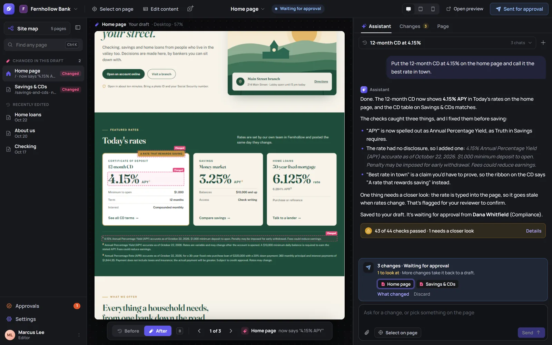552x345 pixels.
Task: Collapse the sidebar panel icon
Action: click(78, 28)
